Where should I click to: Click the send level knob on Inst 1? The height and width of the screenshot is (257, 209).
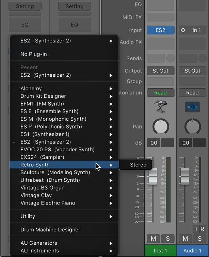(x=170, y=58)
